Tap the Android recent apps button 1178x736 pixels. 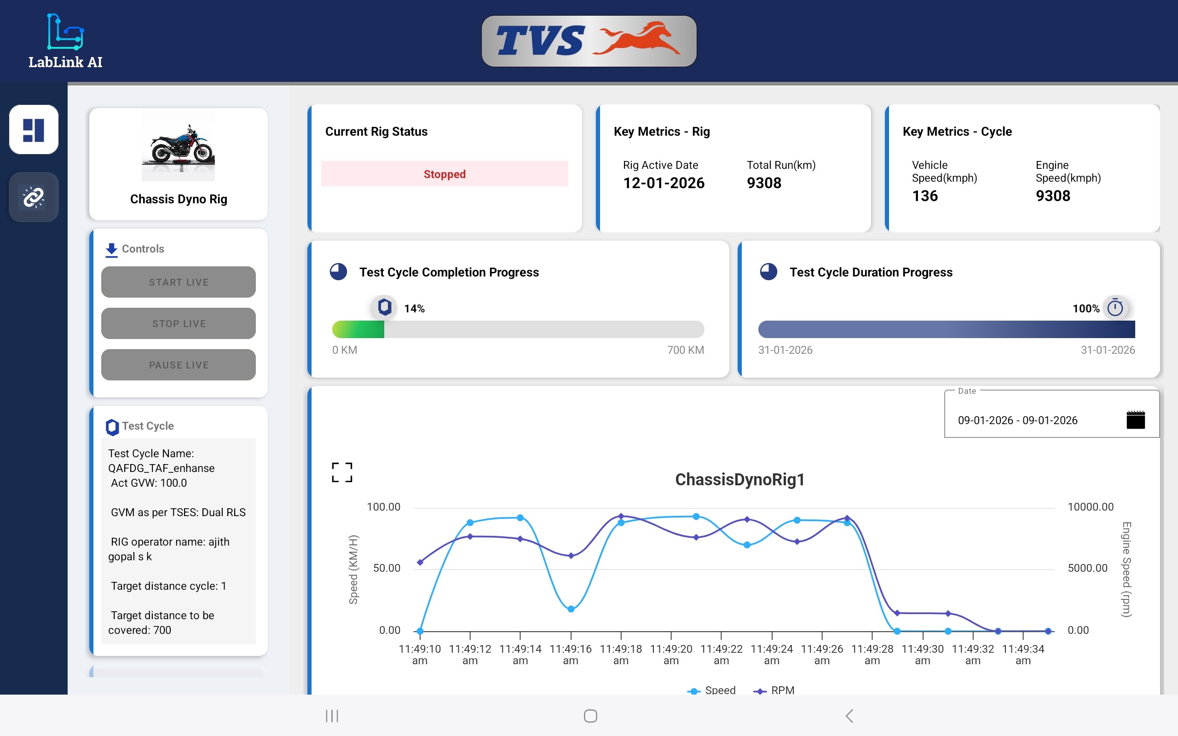click(332, 716)
